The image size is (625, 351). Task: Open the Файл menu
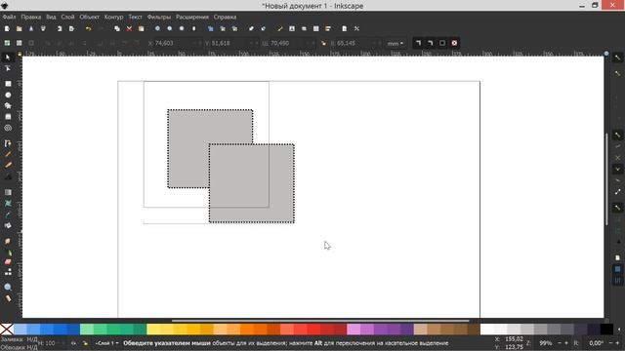coord(9,18)
